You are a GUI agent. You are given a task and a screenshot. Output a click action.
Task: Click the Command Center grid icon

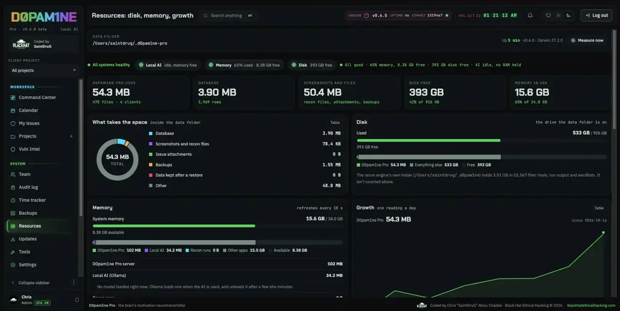pos(13,97)
